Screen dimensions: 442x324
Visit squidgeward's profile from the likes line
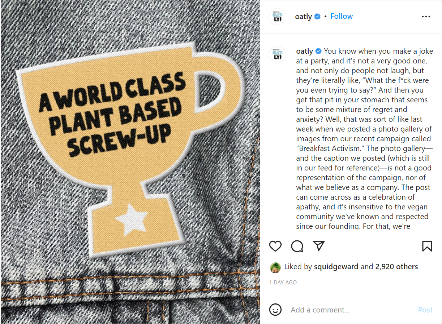click(336, 267)
